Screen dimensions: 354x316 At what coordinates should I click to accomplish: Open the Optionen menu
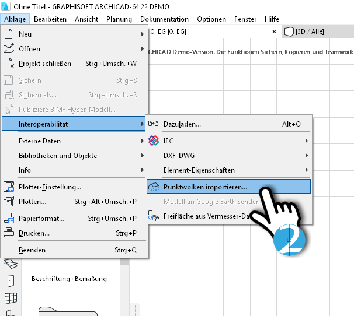[x=211, y=19]
